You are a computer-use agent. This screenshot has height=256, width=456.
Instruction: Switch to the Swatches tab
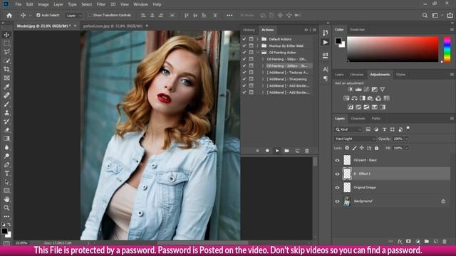(357, 30)
